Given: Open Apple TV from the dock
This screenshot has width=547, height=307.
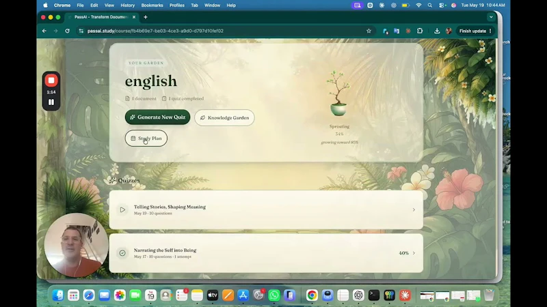Looking at the screenshot, I should click(x=213, y=295).
